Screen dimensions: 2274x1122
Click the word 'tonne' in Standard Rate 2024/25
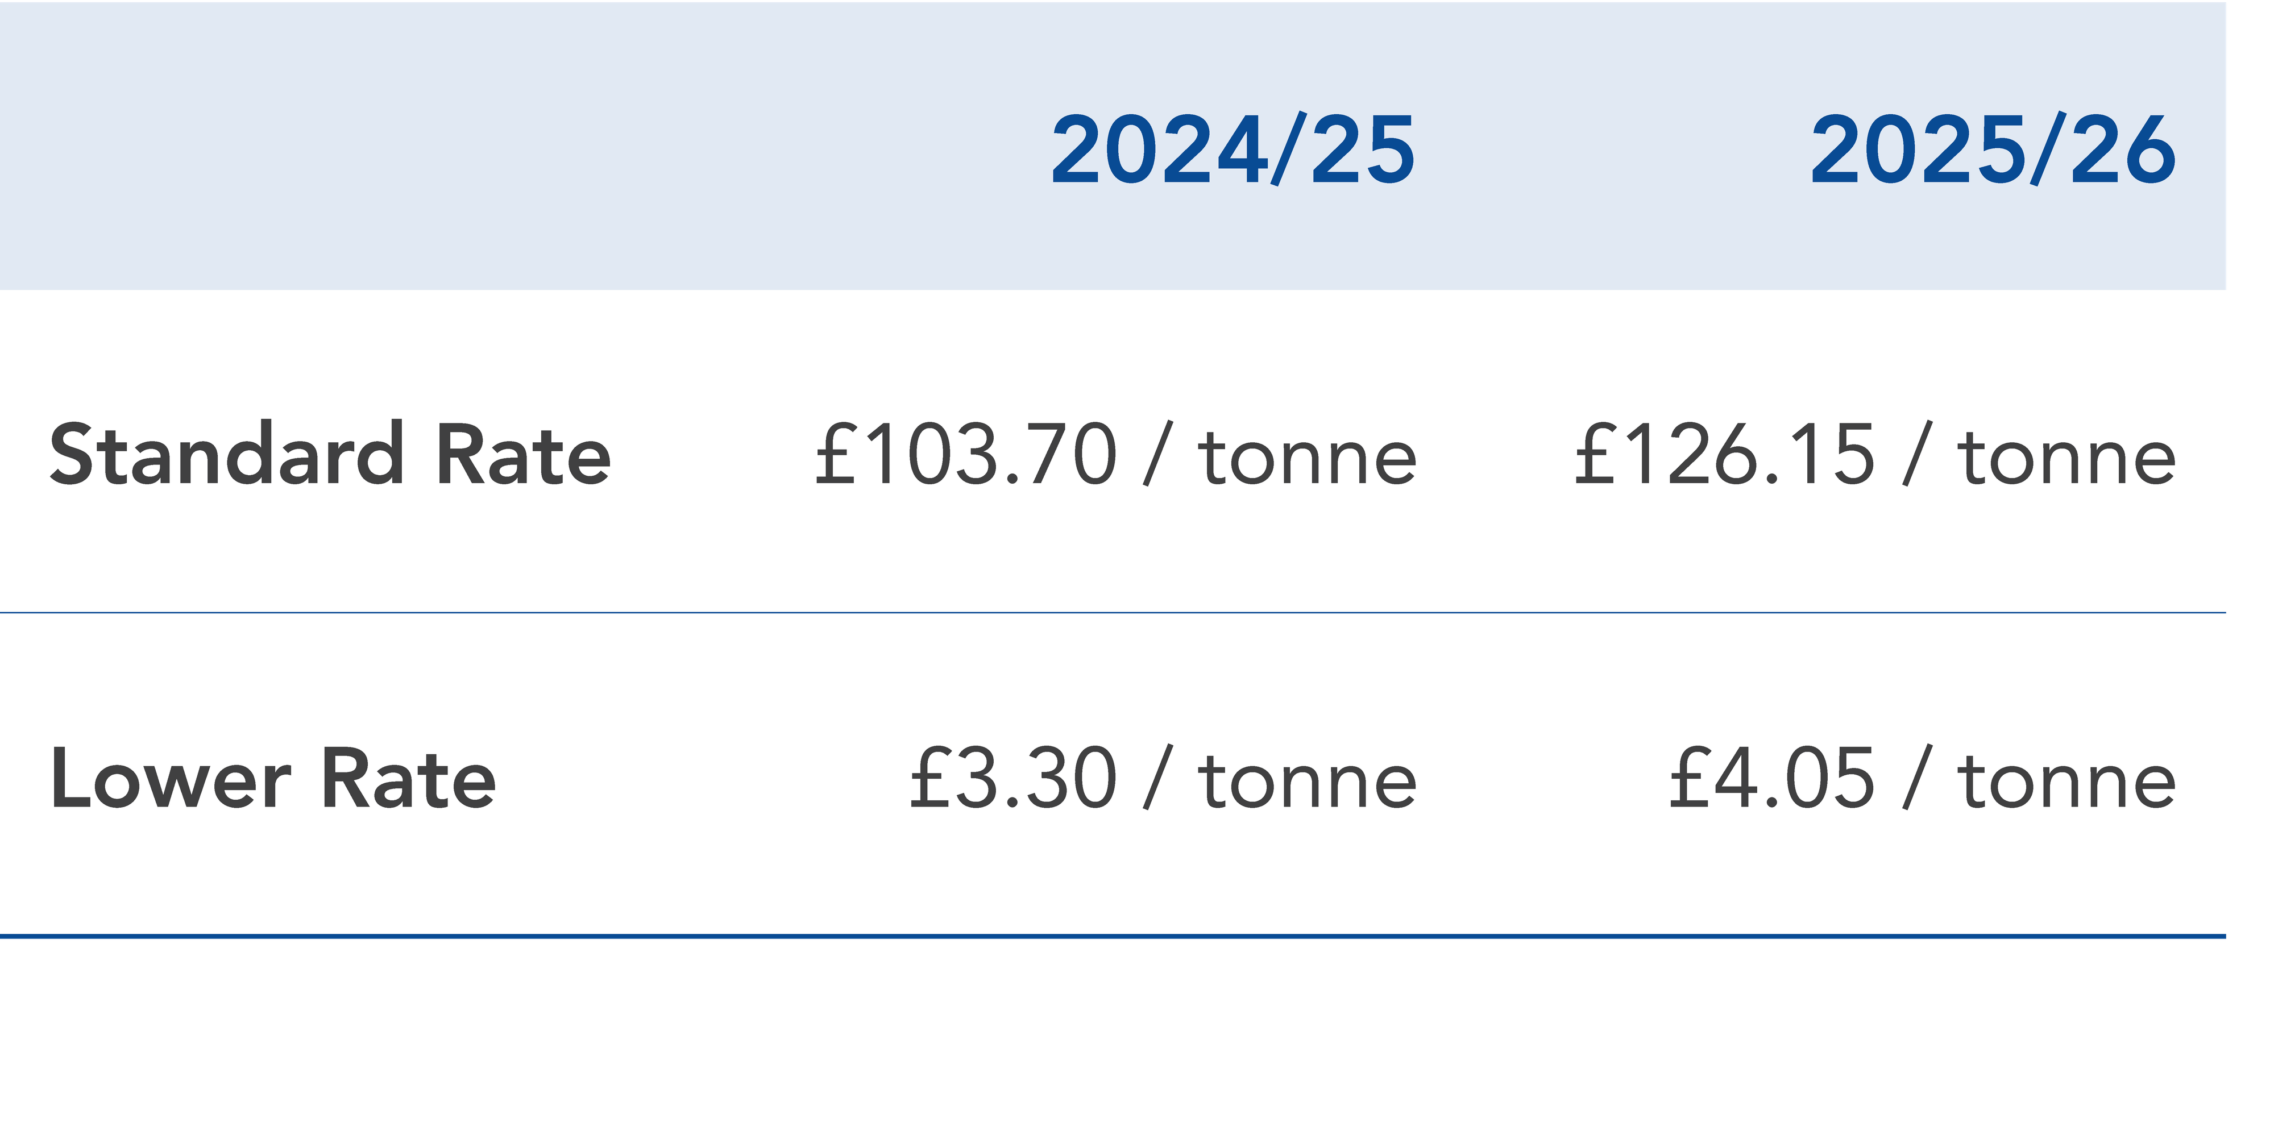coord(1308,459)
